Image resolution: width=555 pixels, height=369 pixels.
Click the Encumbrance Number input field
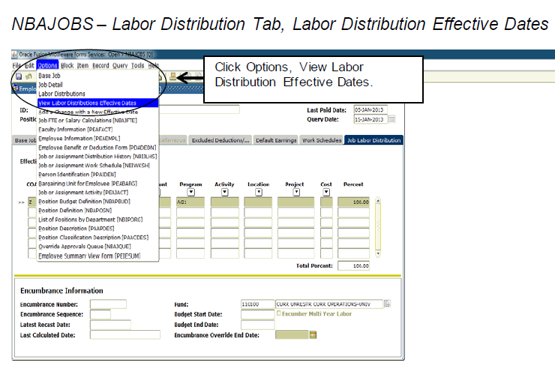(x=108, y=304)
